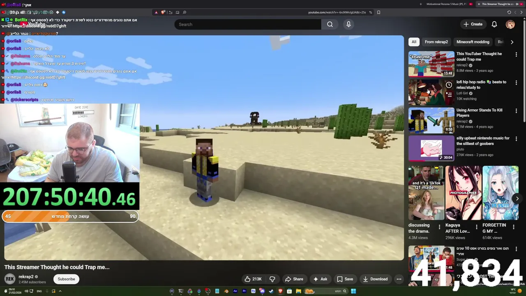Expand hidden system tray icons

60,291
